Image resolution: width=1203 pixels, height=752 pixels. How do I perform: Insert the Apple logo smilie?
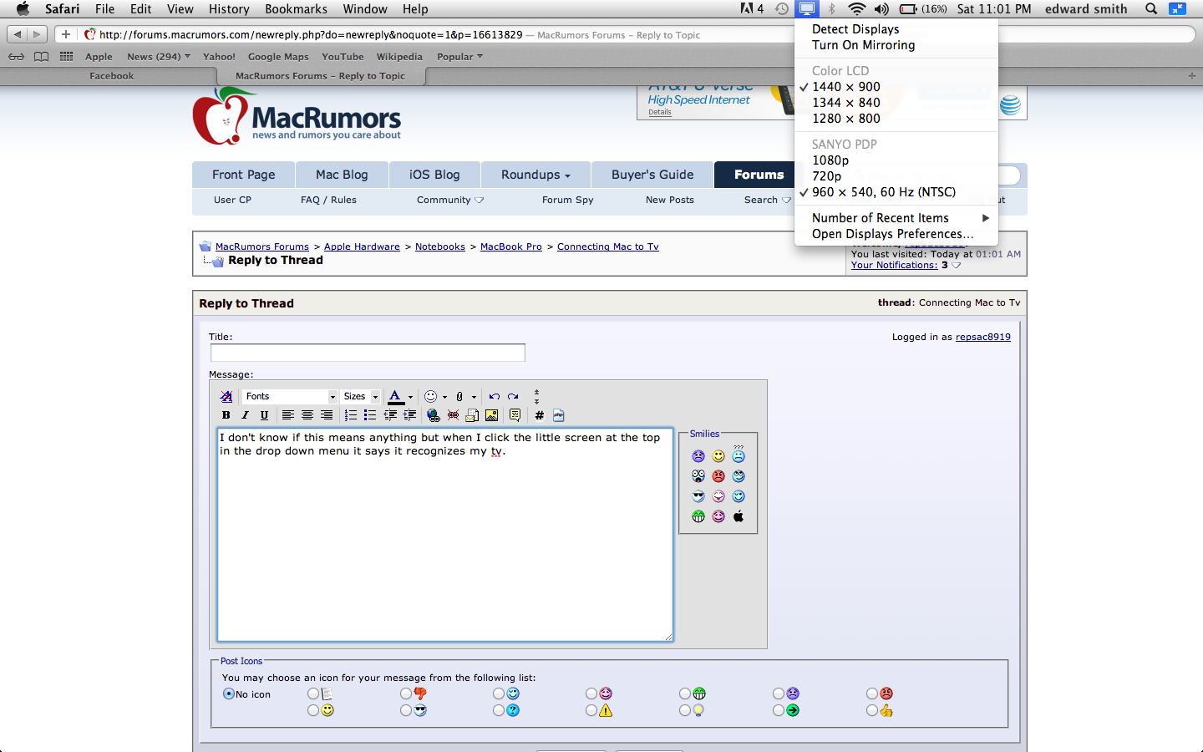pos(739,516)
